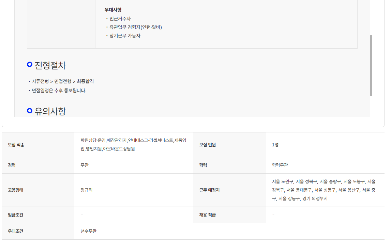The image size is (391, 241).
Task: Click the 장기근무 가능자 bullet item
Action: 125,36
